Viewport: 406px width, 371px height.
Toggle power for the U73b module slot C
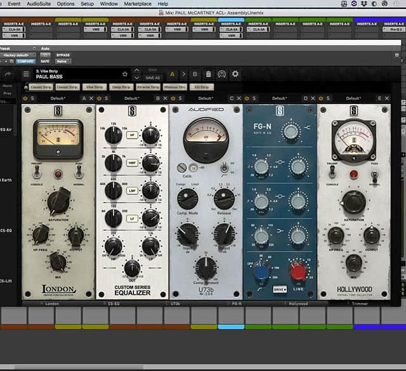(x=173, y=98)
